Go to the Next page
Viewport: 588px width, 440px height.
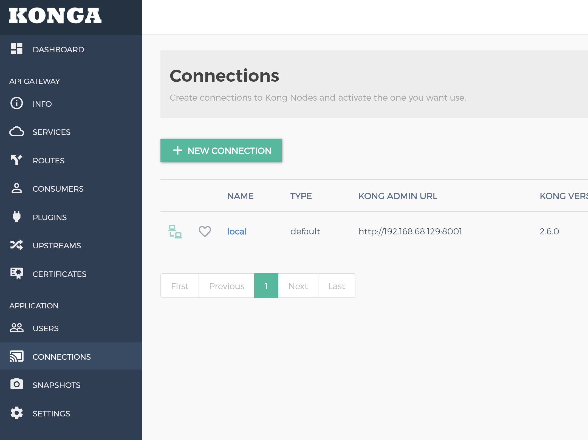tap(298, 286)
